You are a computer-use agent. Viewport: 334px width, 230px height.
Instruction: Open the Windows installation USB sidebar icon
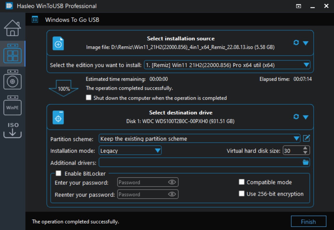(12, 80)
